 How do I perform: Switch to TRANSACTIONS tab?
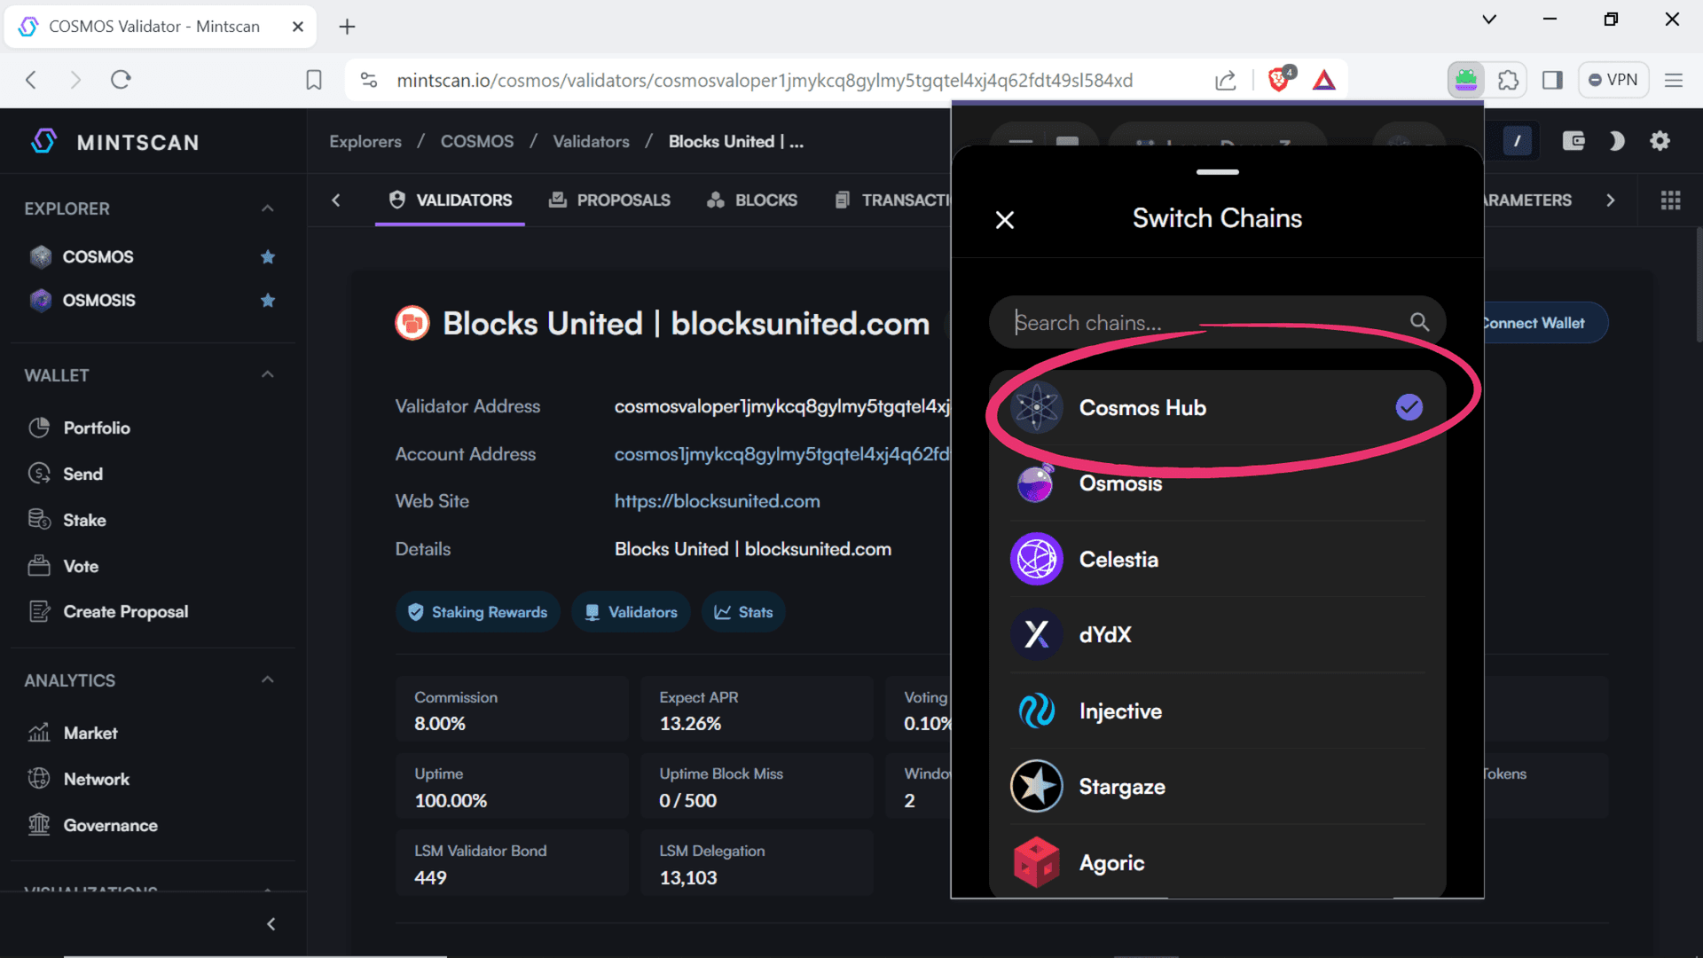891,200
